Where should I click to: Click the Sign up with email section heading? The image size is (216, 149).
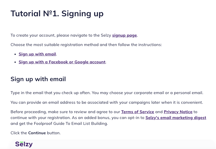coord(38,79)
